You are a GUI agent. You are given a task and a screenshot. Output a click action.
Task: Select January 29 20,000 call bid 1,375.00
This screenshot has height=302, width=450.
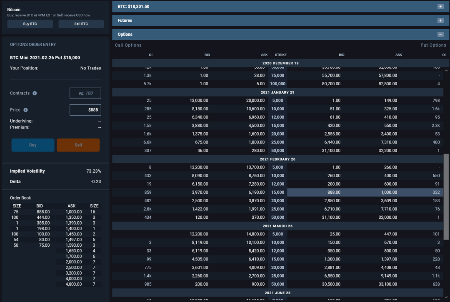[200, 134]
